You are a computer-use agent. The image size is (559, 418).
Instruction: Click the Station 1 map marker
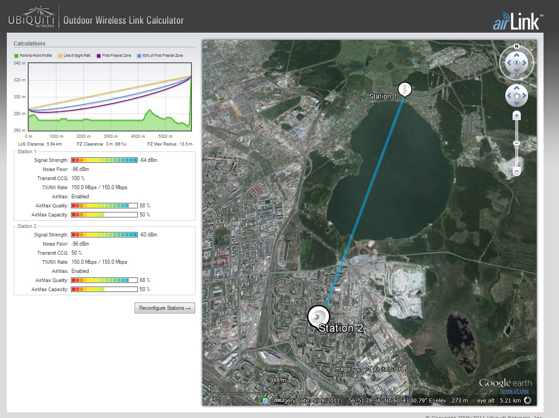(404, 89)
